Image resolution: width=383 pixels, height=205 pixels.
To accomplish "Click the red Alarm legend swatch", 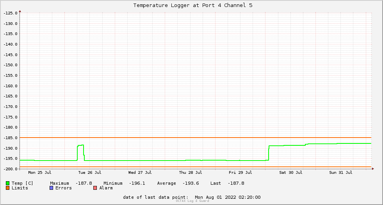I will tap(95, 188).
